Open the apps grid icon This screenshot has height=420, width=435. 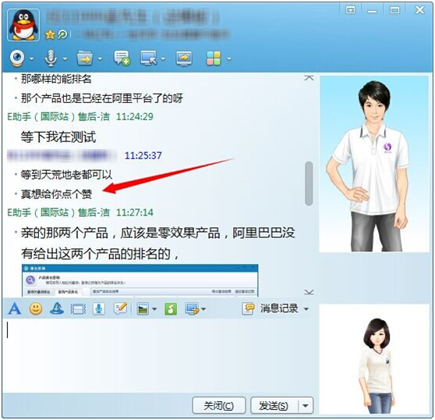[x=214, y=59]
